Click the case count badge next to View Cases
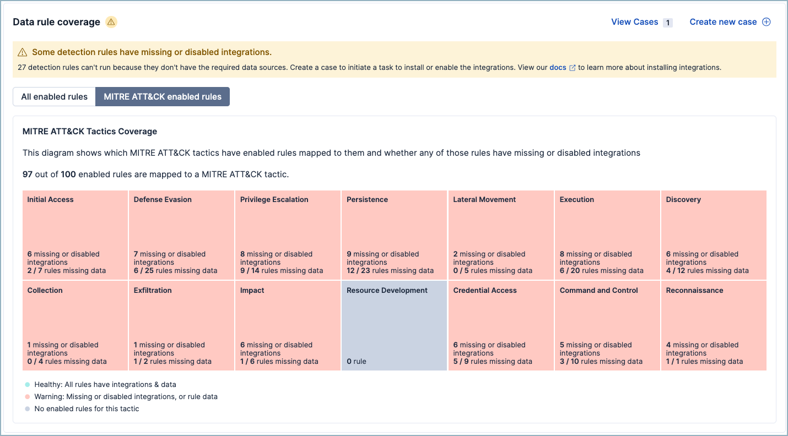This screenshot has width=788, height=436. tap(667, 22)
